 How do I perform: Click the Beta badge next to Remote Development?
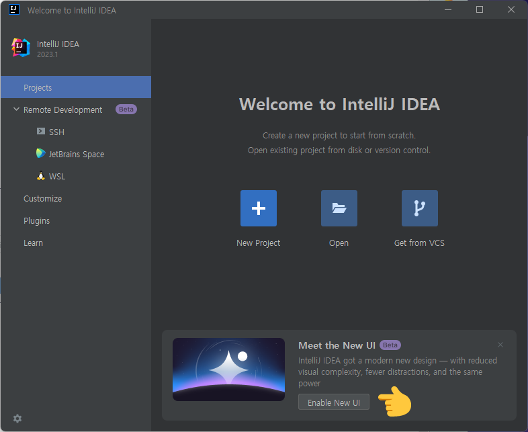[126, 110]
